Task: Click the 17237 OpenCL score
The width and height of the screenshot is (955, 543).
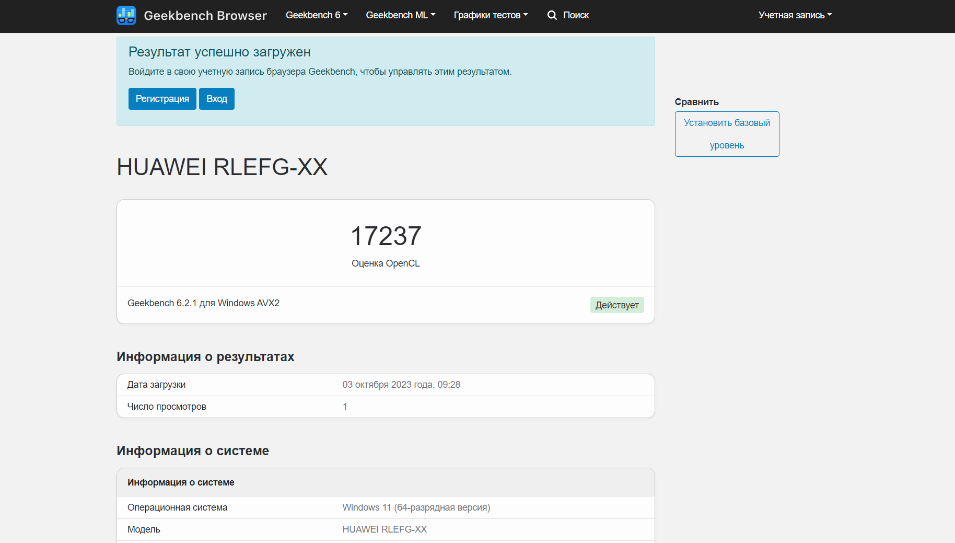Action: tap(386, 236)
